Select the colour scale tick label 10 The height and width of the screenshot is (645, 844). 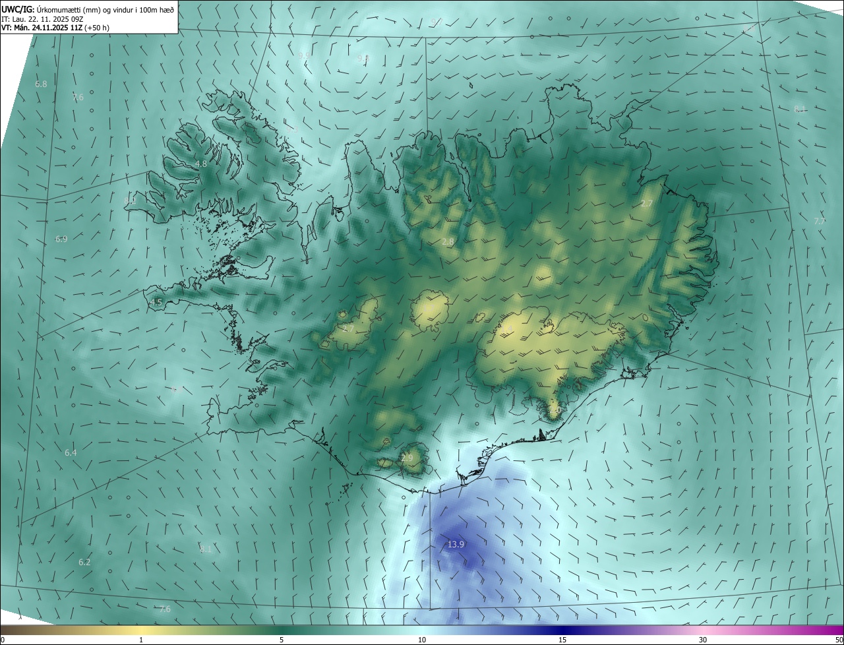422,640
